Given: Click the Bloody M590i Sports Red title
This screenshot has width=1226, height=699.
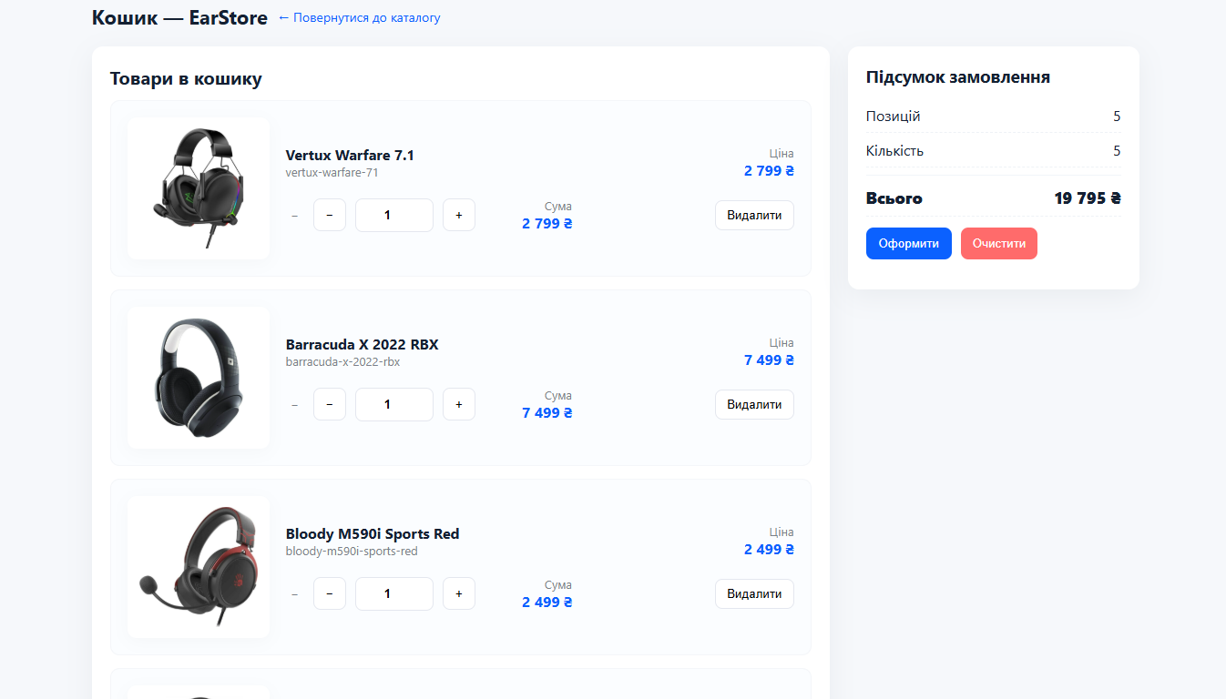Looking at the screenshot, I should [x=373, y=533].
